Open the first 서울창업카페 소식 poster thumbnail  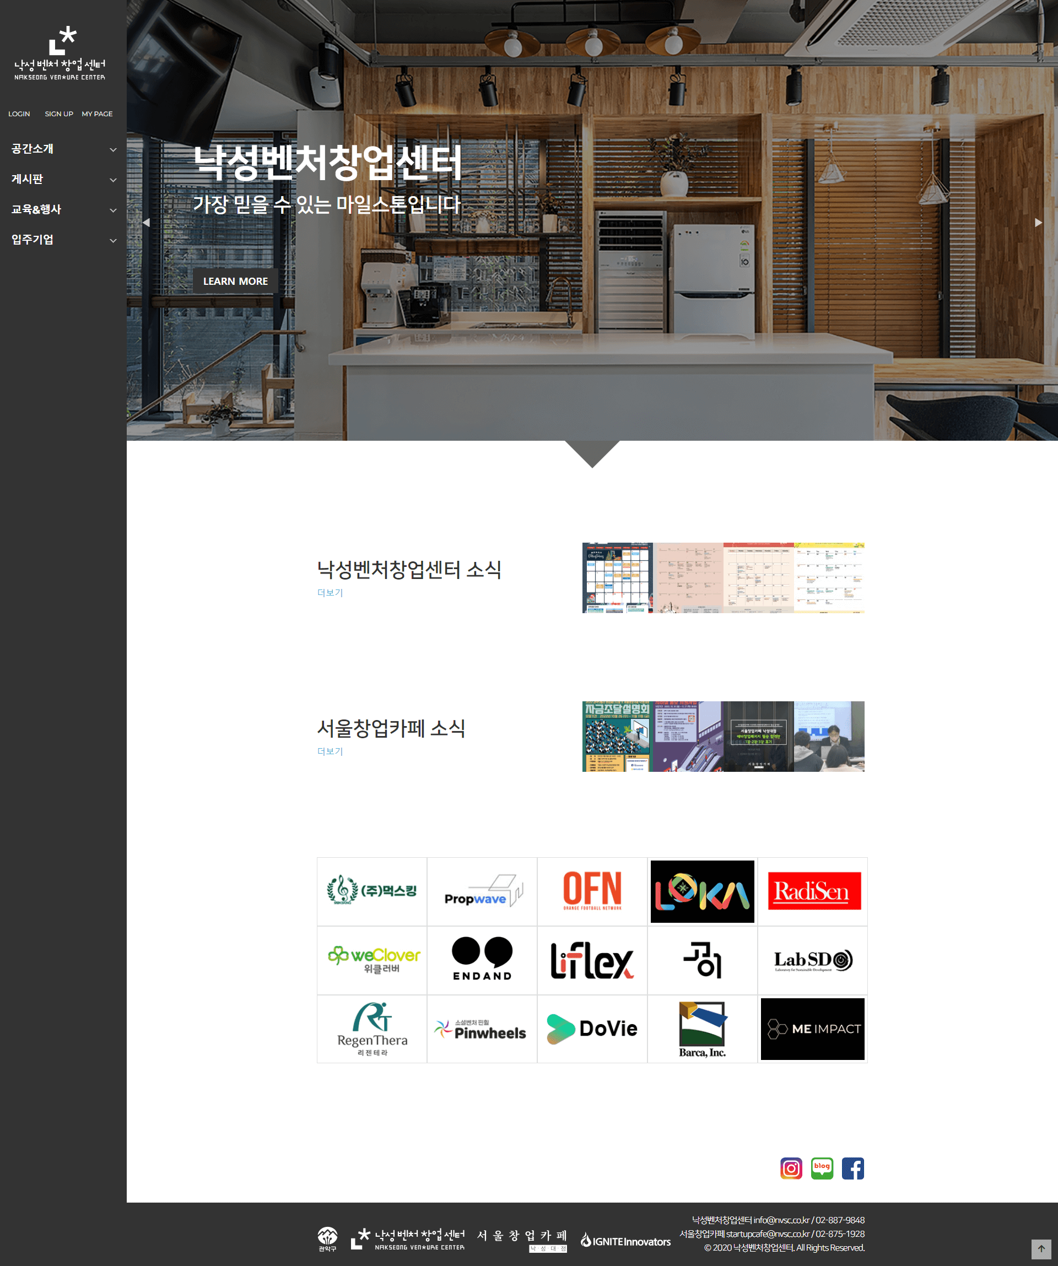point(616,736)
